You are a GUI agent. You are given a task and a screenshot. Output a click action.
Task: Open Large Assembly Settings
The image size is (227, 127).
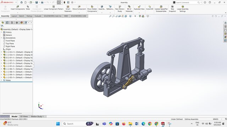point(183,9)
